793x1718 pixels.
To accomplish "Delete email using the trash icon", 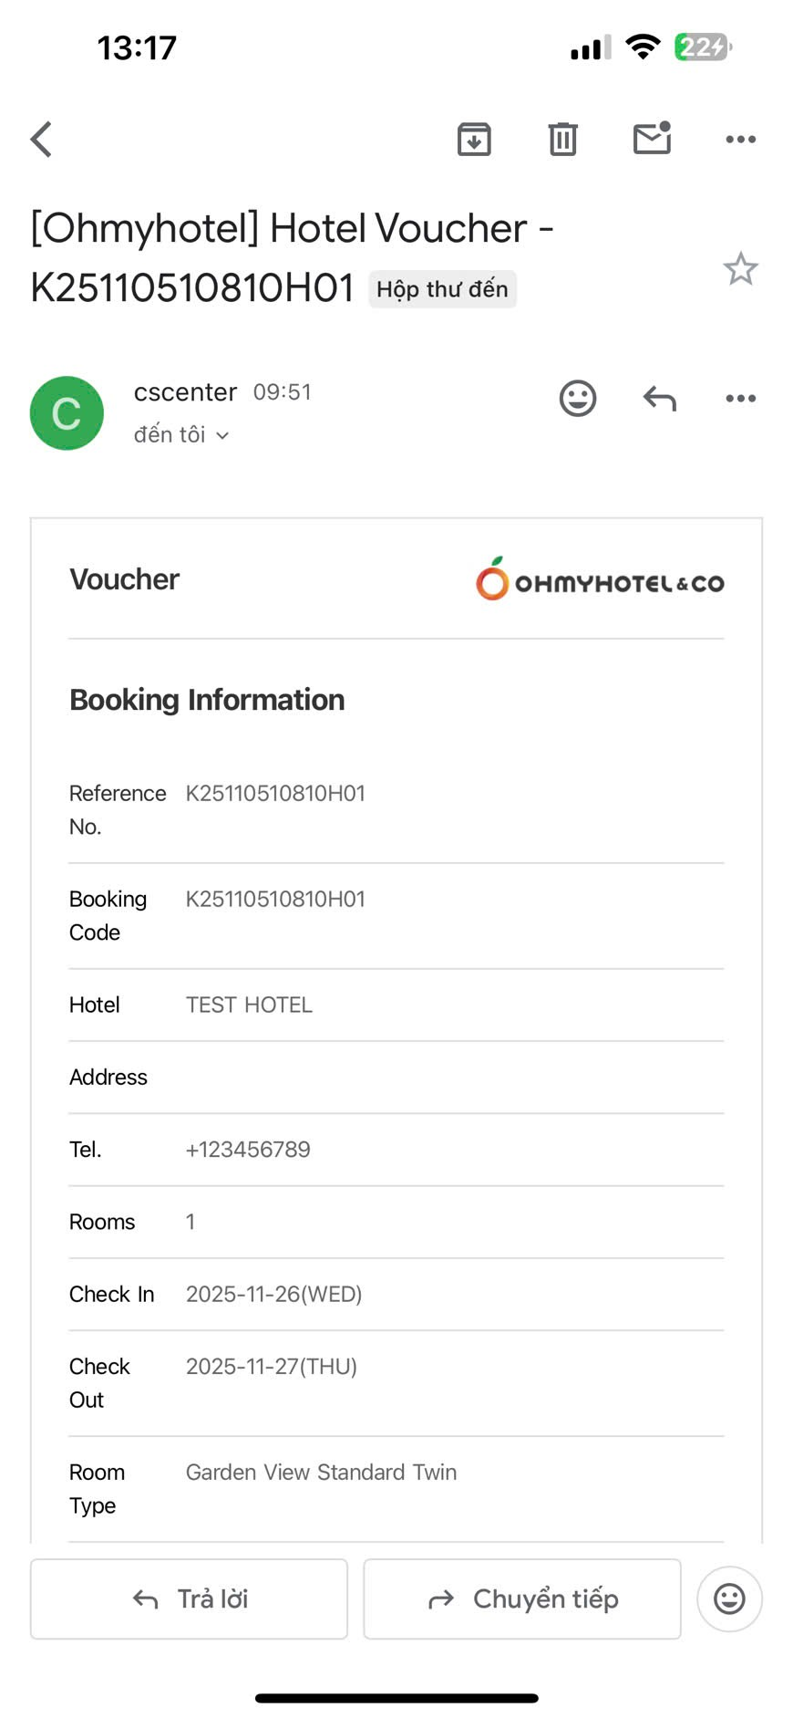I will [x=562, y=140].
